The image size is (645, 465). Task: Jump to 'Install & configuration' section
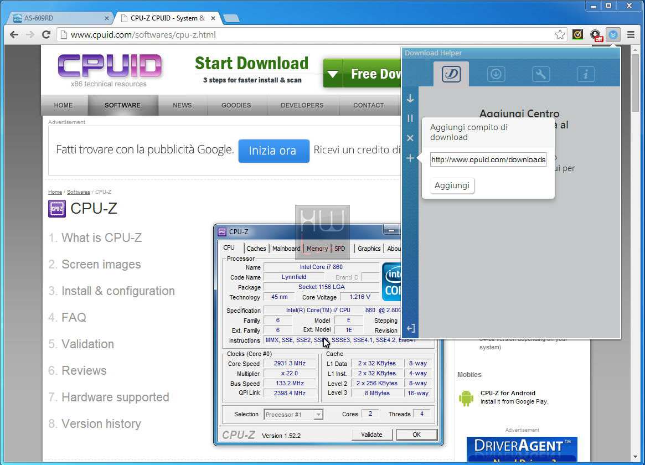click(x=118, y=291)
